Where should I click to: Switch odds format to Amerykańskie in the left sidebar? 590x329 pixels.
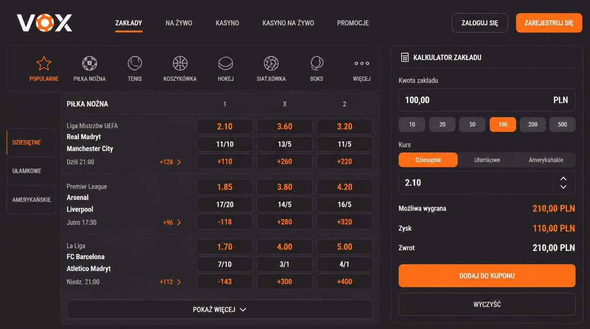tap(31, 200)
